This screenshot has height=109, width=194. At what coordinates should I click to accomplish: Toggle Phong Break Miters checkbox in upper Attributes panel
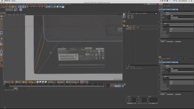[x=170, y=37]
